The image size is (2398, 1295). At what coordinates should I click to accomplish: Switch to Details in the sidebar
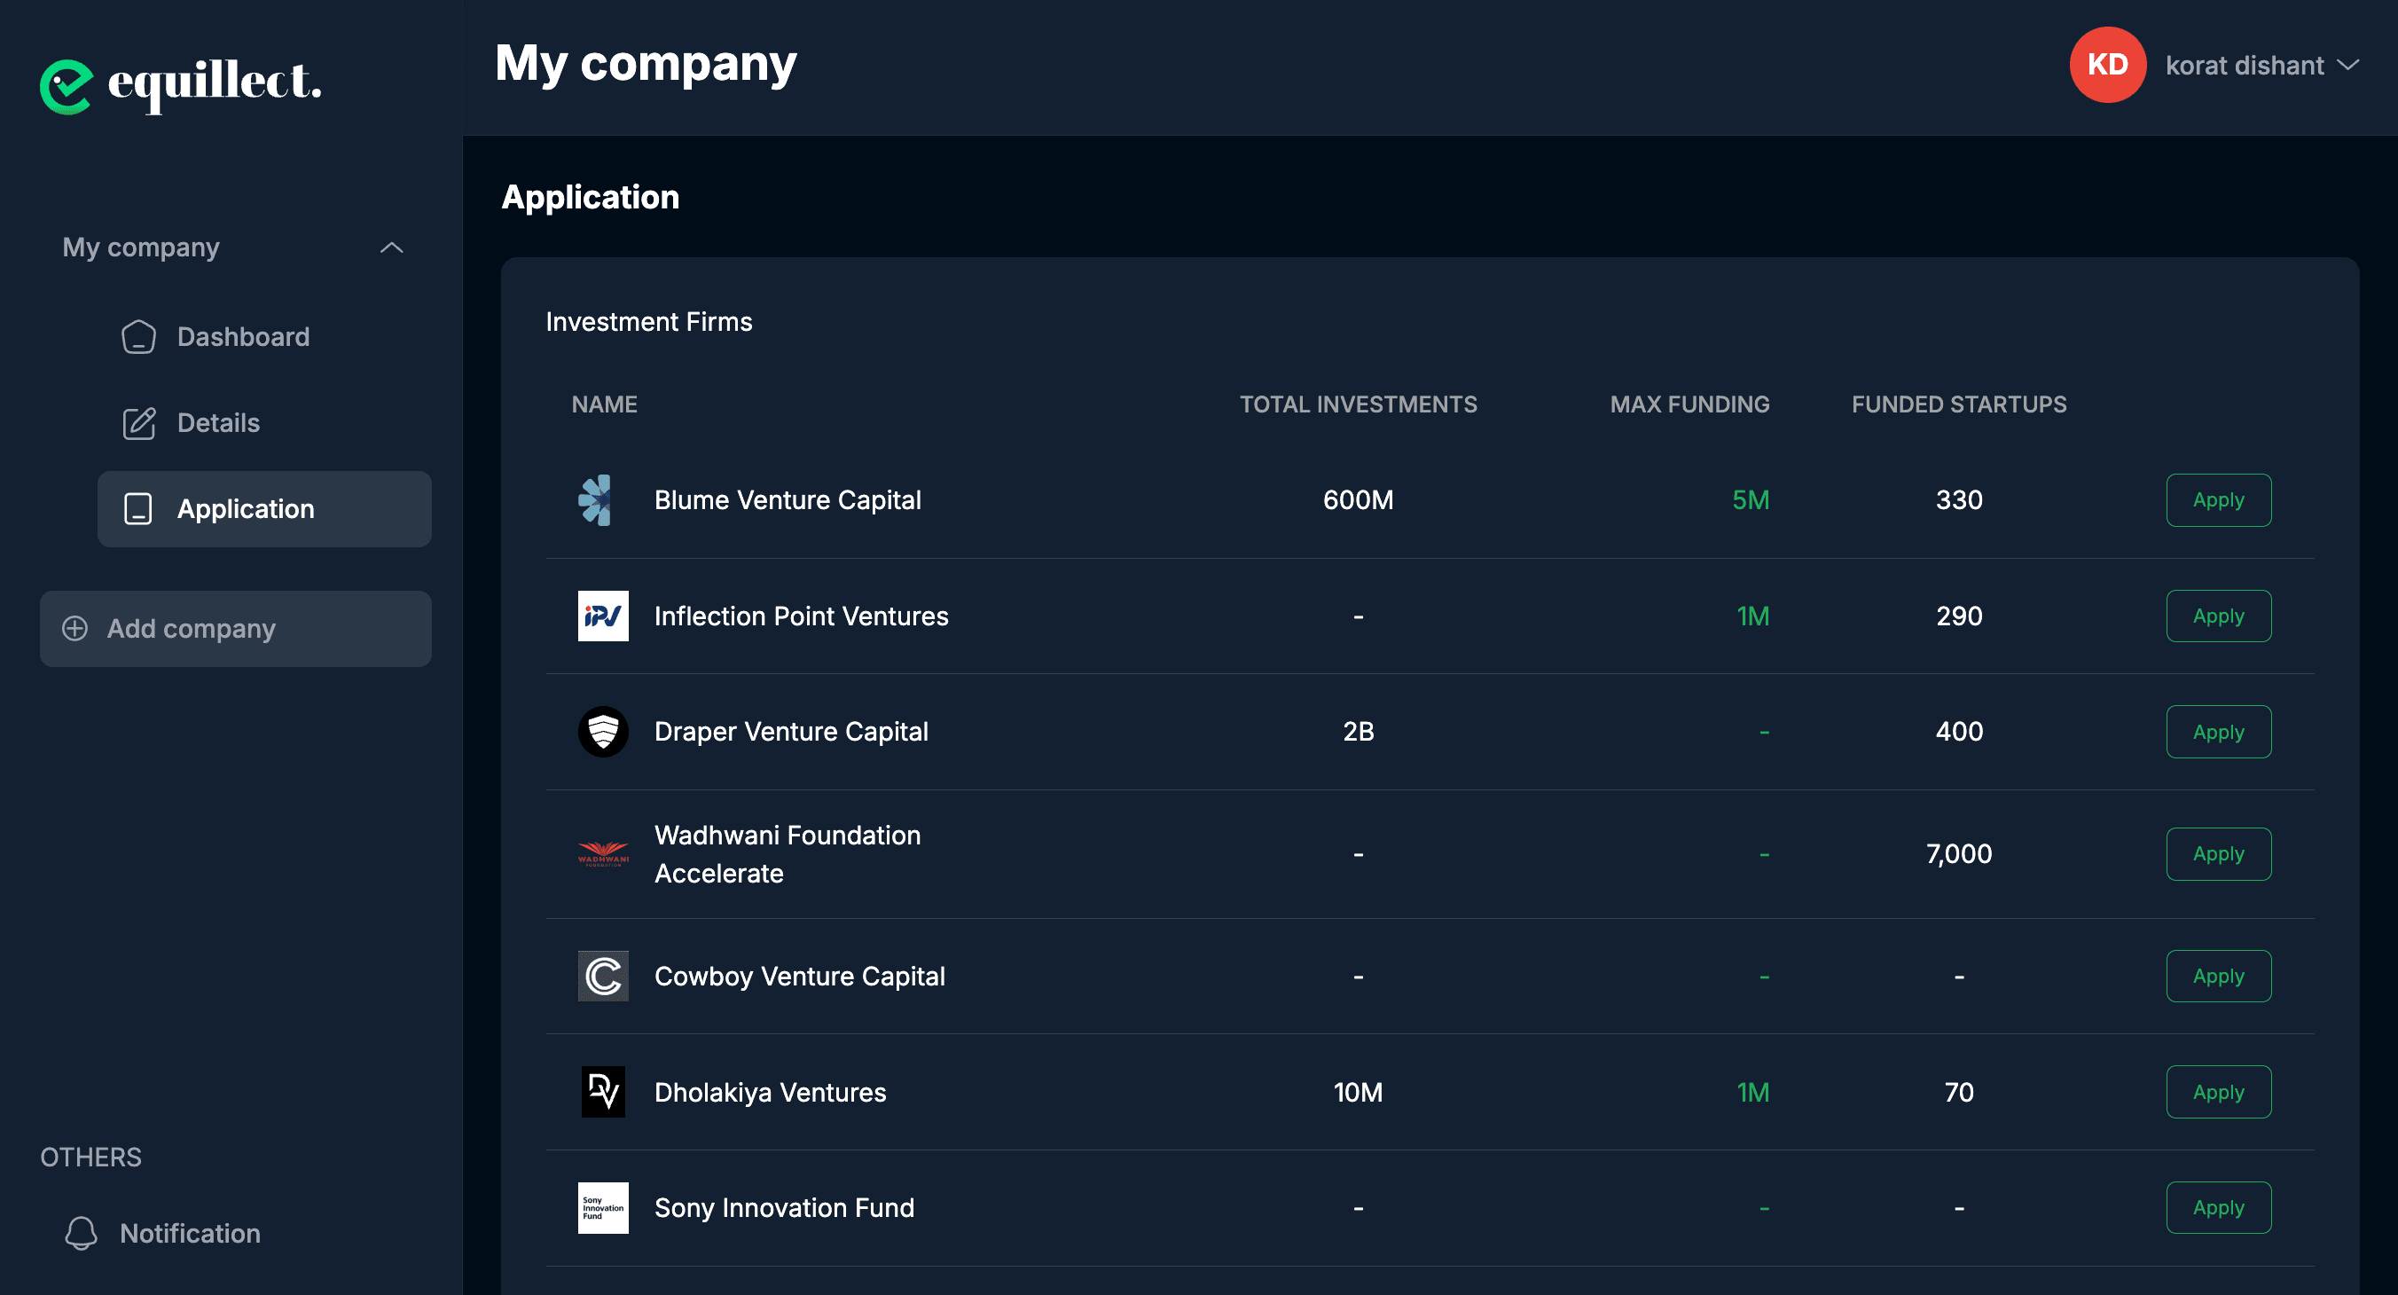click(x=218, y=423)
